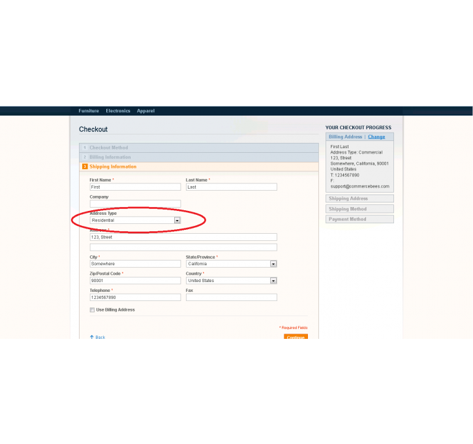The width and height of the screenshot is (473, 444).
Task: Open the Country dropdown showing United States
Action: [x=232, y=281]
